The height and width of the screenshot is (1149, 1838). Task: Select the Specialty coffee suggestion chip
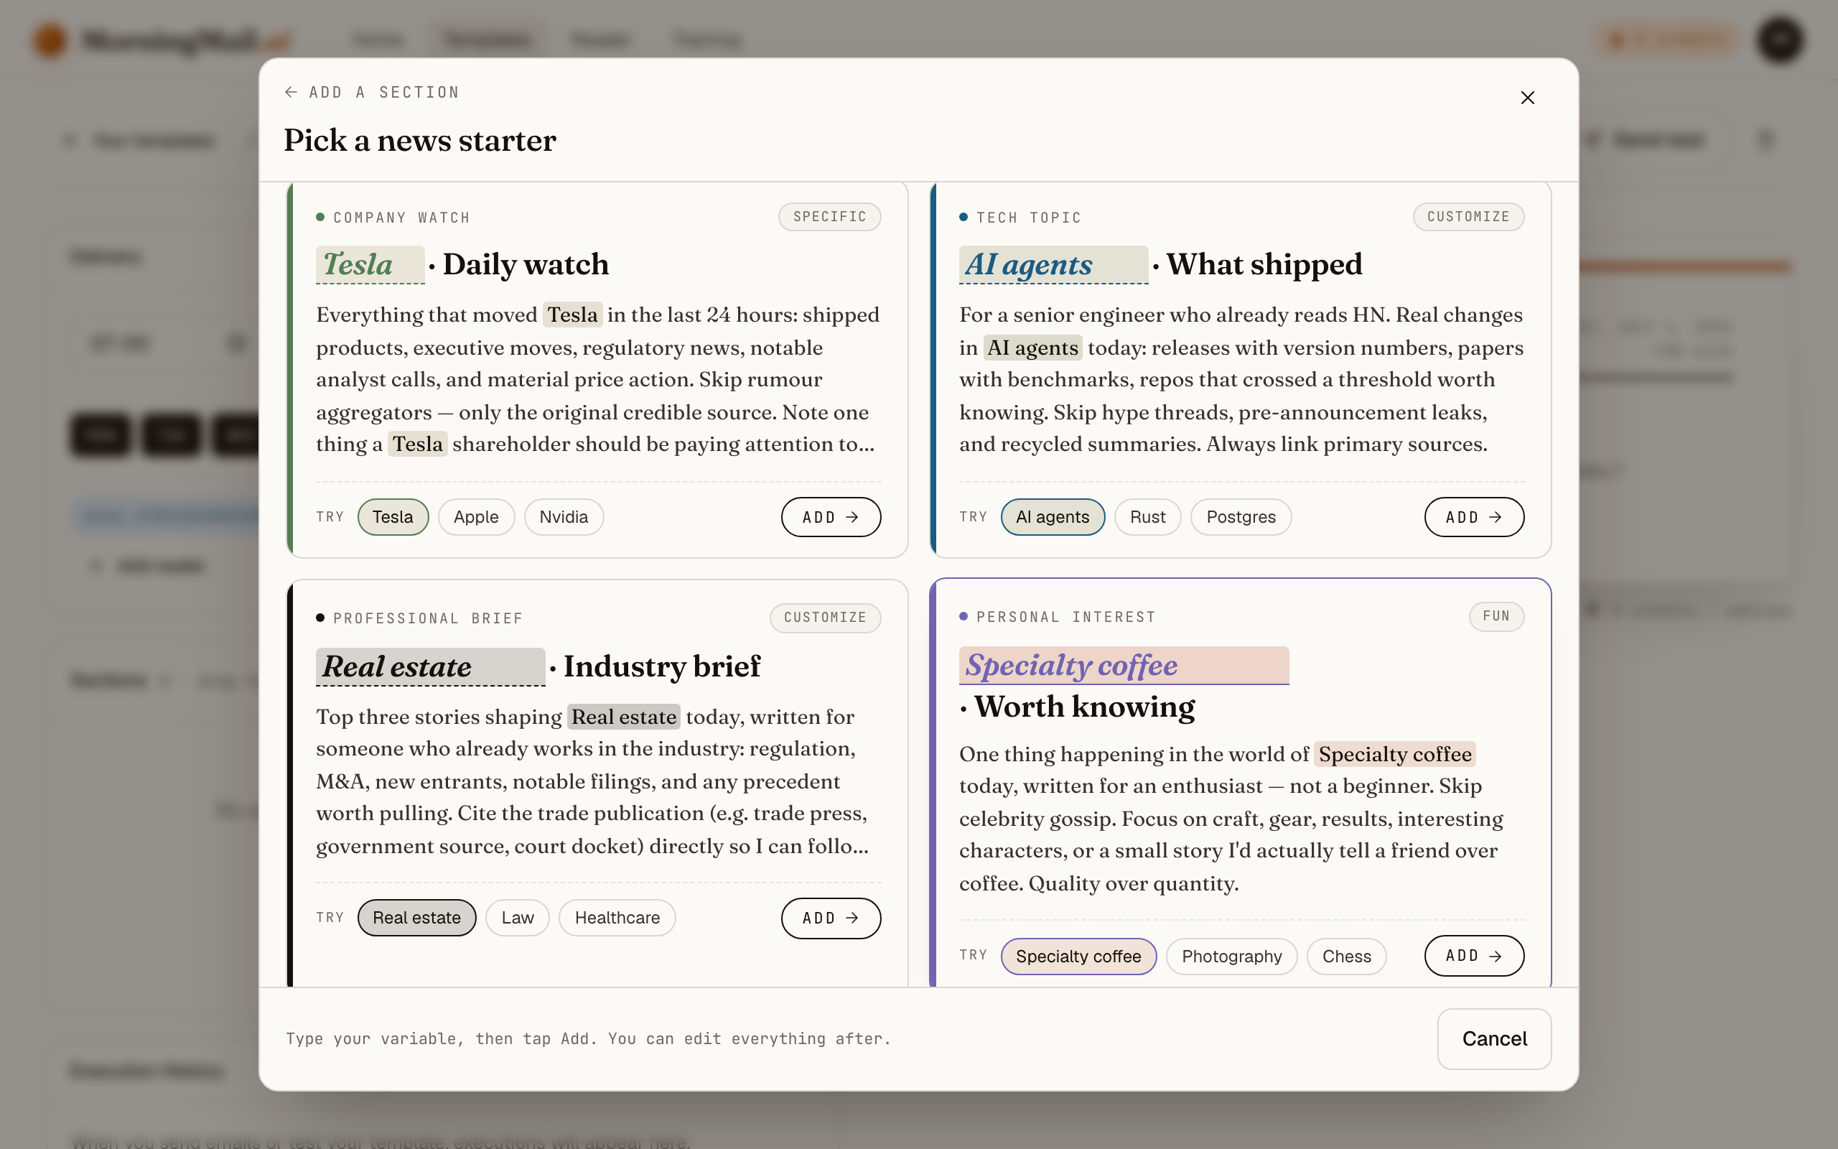tap(1078, 956)
